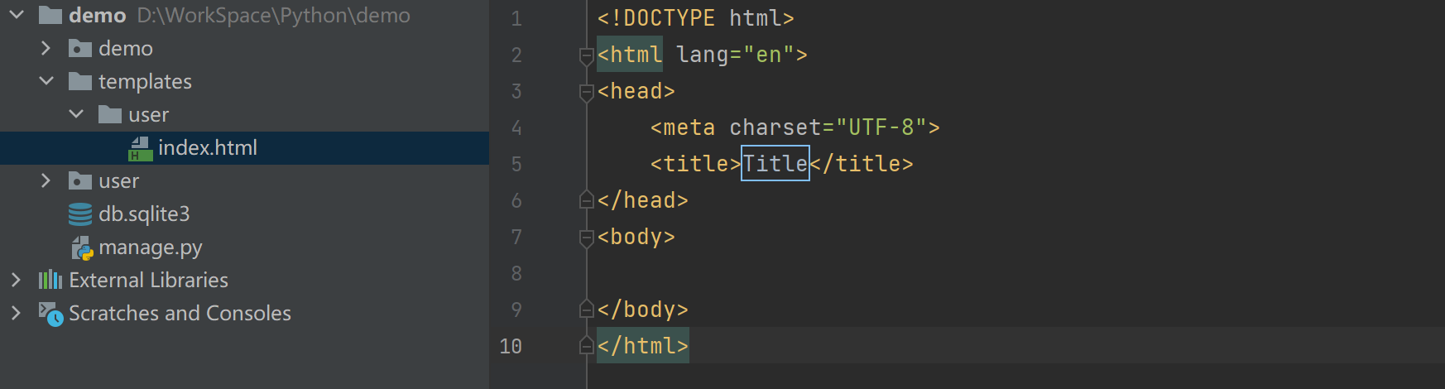This screenshot has width=1445, height=389.
Task: Click the db.sqlite3 database icon
Action: coord(80,214)
